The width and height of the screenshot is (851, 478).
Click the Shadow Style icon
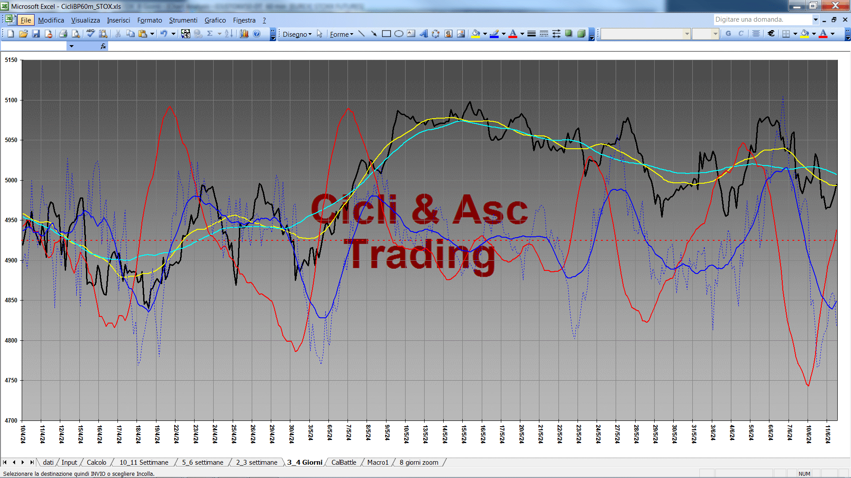coord(569,34)
